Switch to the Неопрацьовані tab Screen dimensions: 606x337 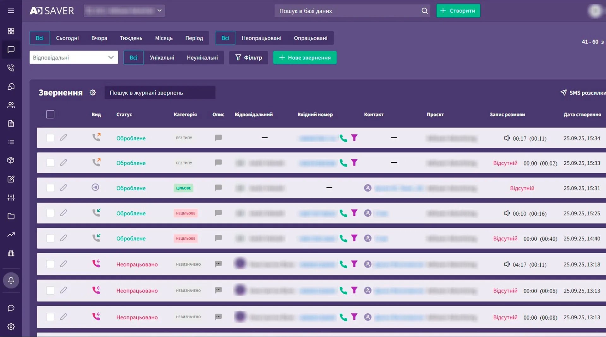coord(261,38)
